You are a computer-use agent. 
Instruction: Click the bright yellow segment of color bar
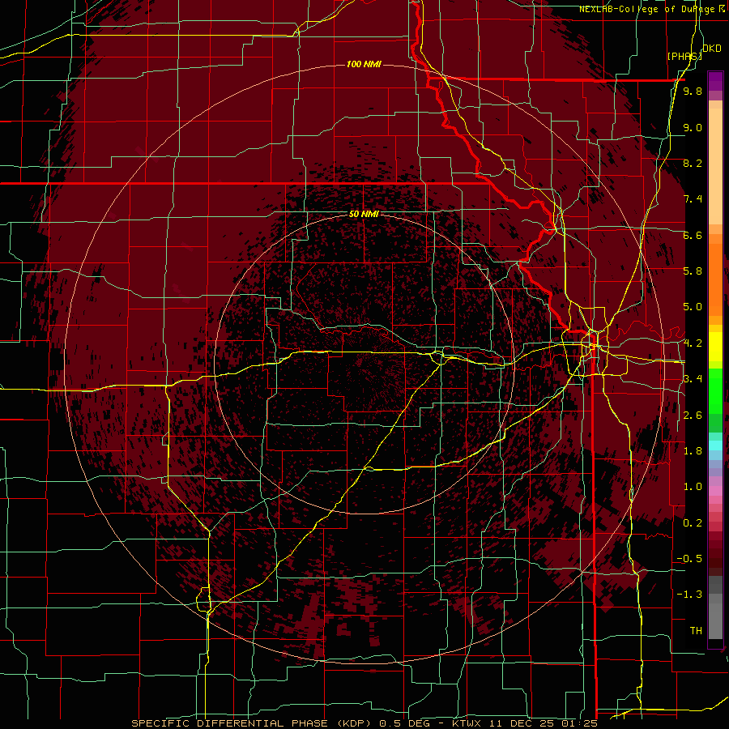715,347
